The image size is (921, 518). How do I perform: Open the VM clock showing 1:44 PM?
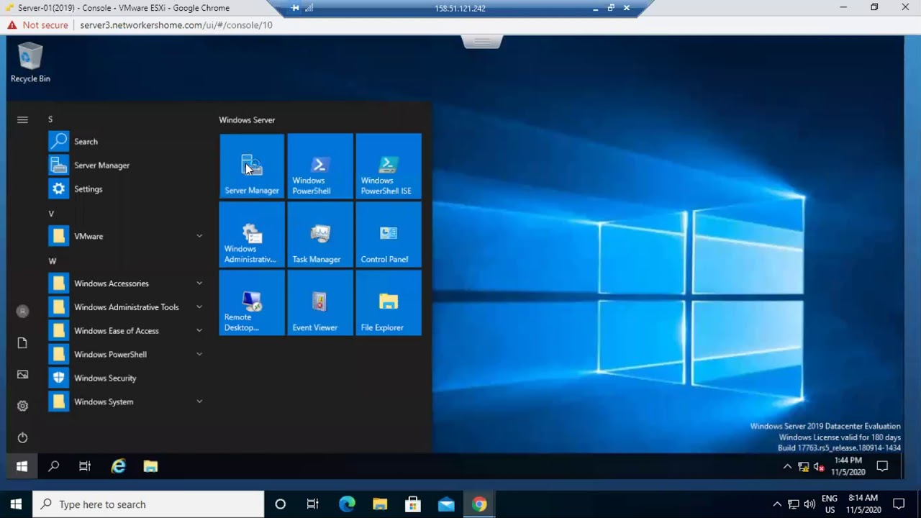coord(848,466)
